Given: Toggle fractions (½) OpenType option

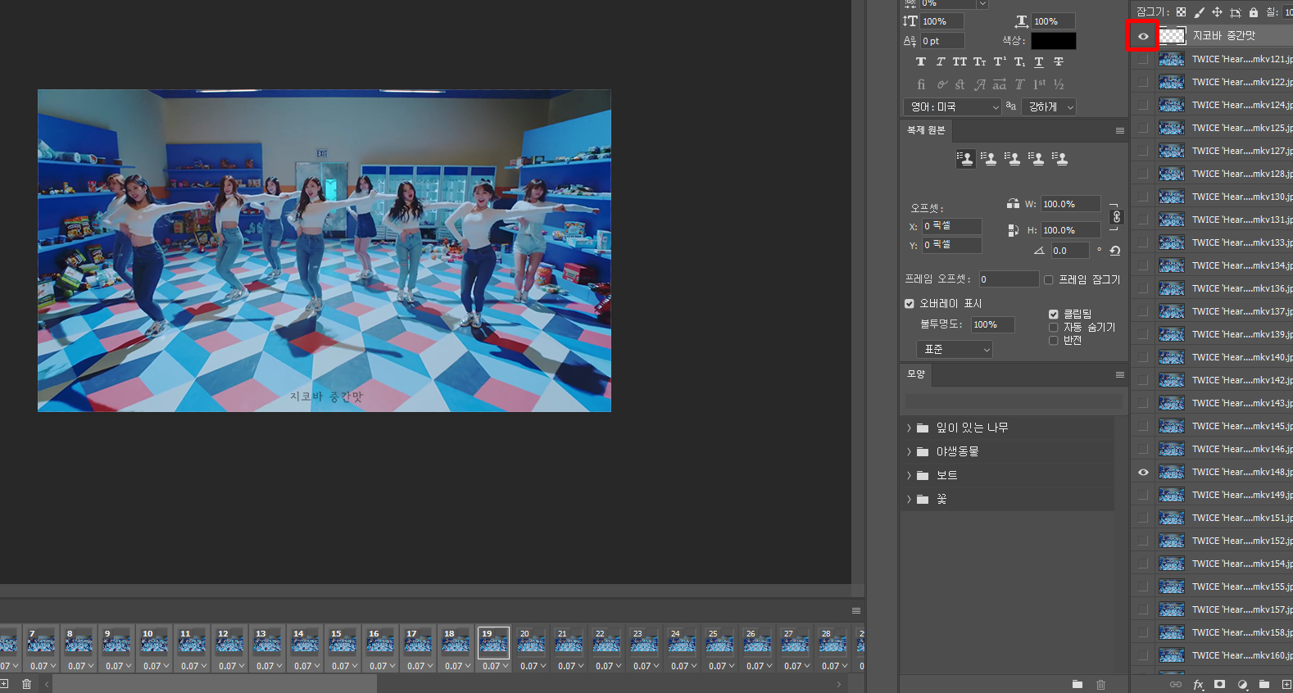Looking at the screenshot, I should (1059, 84).
